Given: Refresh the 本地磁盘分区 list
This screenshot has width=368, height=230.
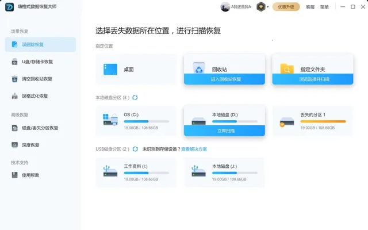Looking at the screenshot, I should click(135, 97).
